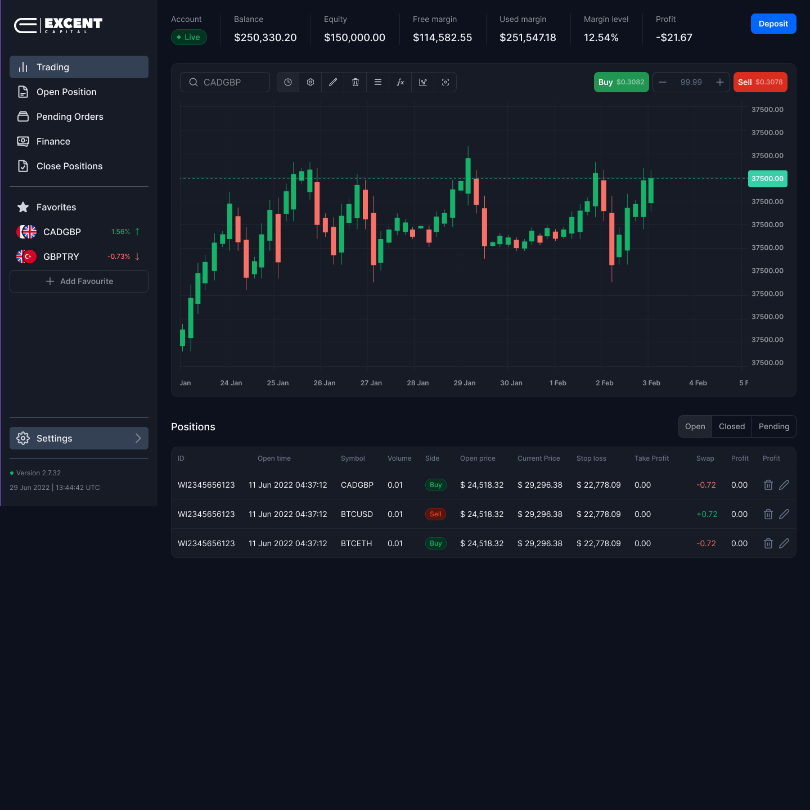Open chart settings gear in the toolbar
810x810 pixels.
pyautogui.click(x=310, y=82)
